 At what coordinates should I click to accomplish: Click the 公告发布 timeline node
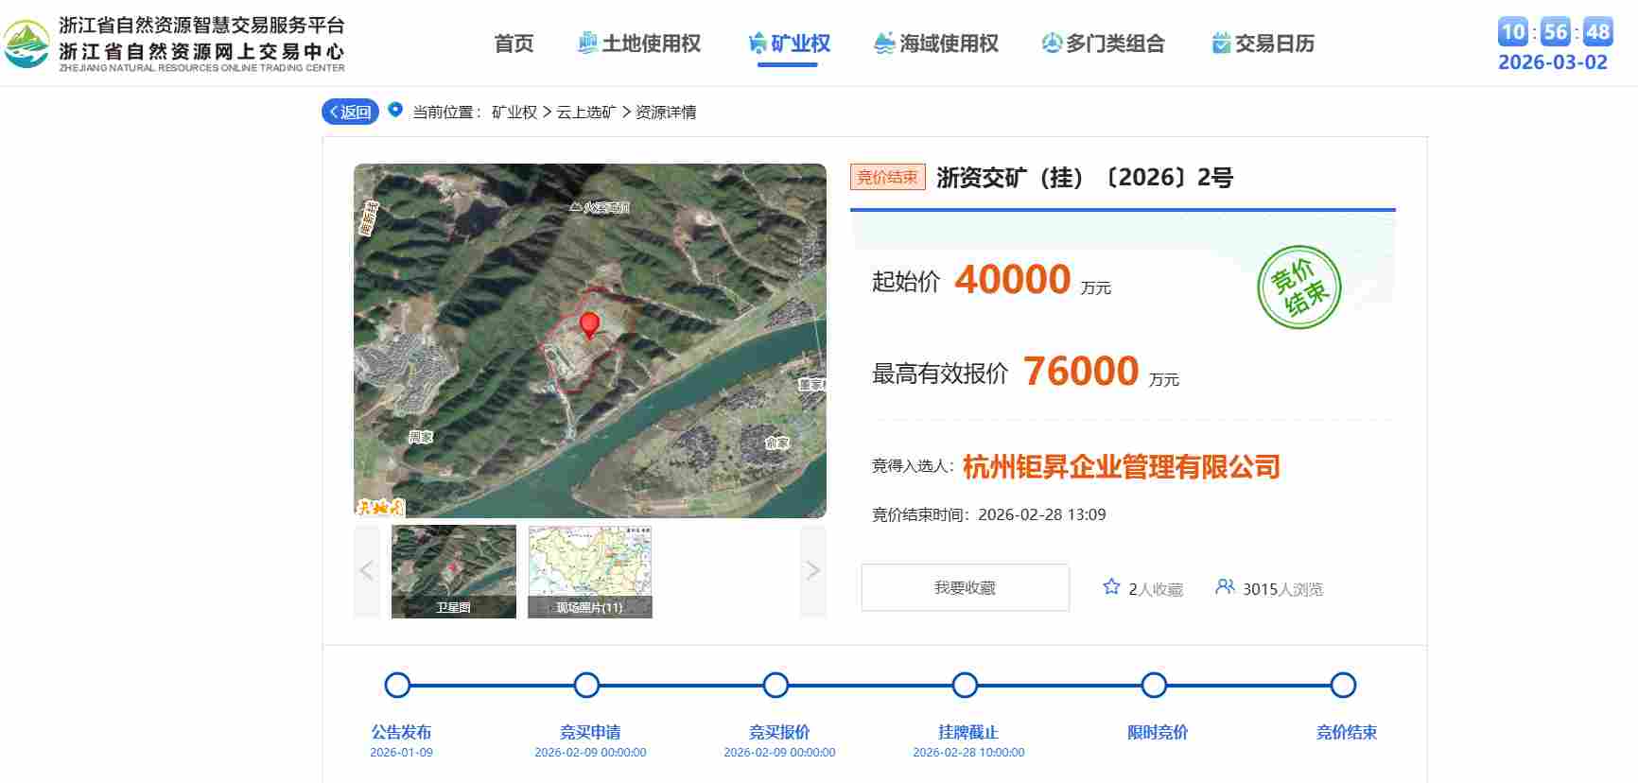click(398, 685)
